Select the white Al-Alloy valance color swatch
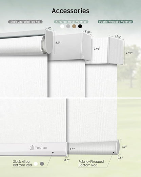The height and width of the screenshot is (177, 141). coord(62,26)
